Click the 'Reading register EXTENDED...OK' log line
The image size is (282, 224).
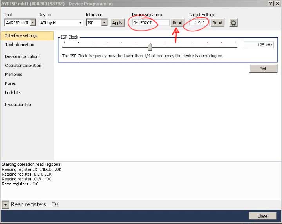click(x=31, y=169)
